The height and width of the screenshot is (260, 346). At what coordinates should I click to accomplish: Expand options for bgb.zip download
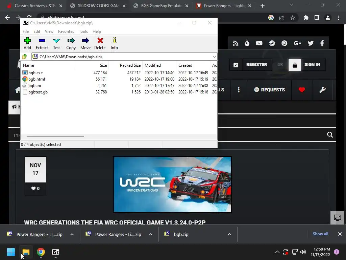click(x=229, y=234)
